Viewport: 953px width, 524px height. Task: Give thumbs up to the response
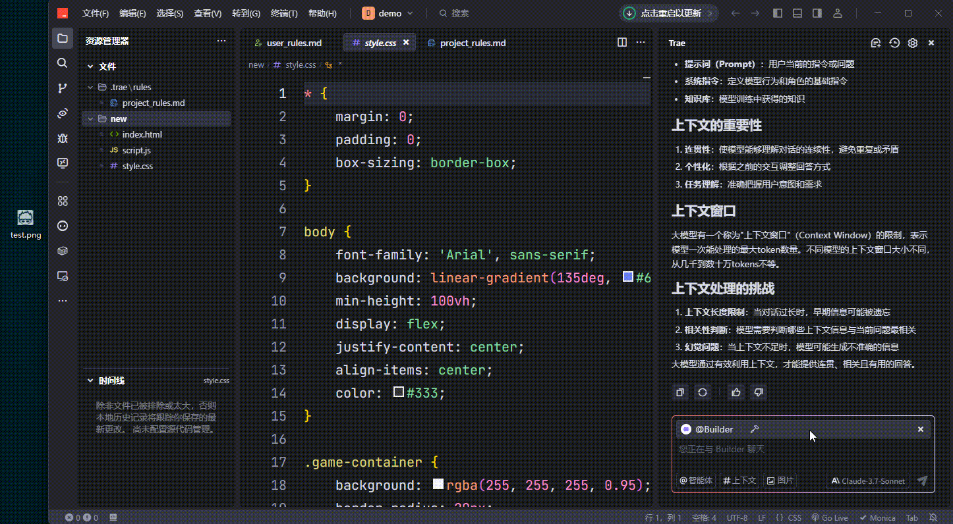click(736, 392)
